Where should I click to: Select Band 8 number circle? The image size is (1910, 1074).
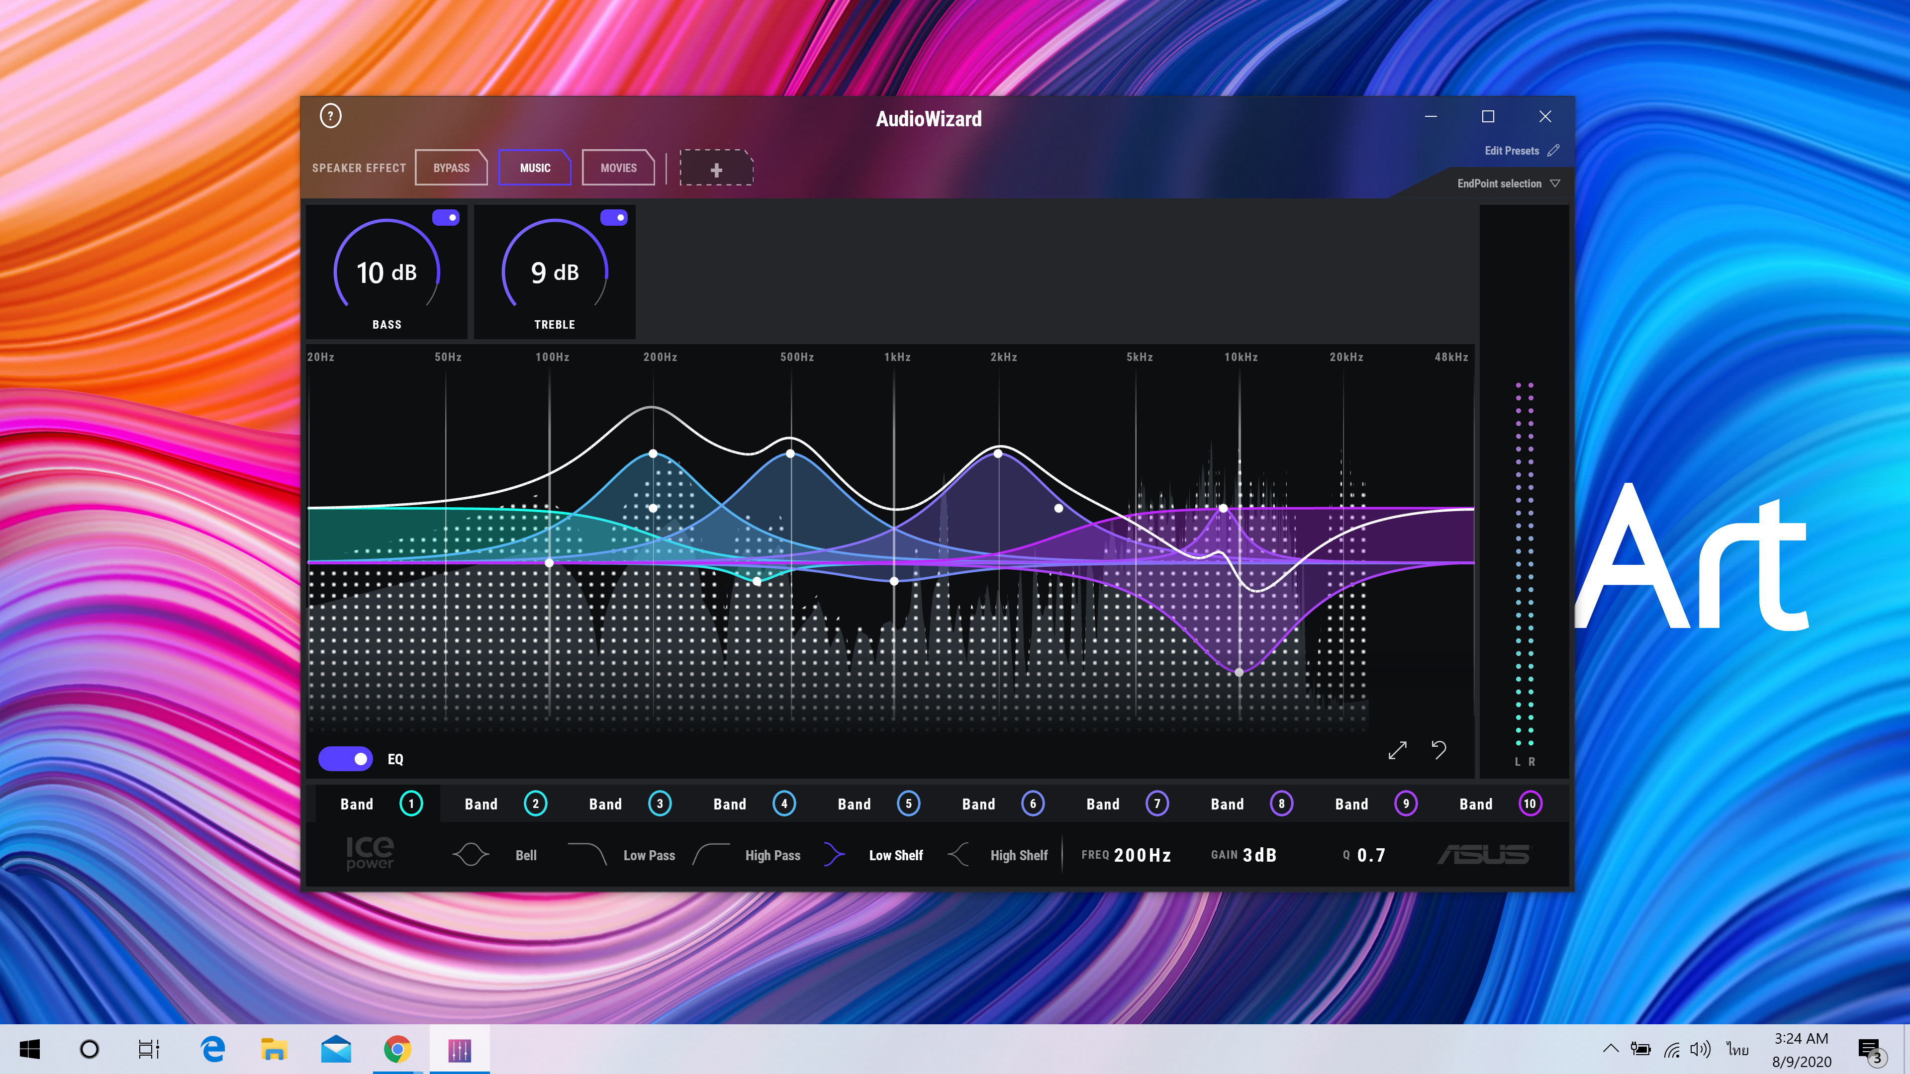1281,804
